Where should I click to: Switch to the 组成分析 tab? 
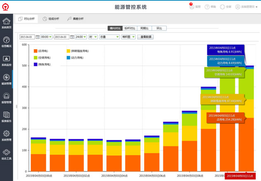tap(51, 19)
